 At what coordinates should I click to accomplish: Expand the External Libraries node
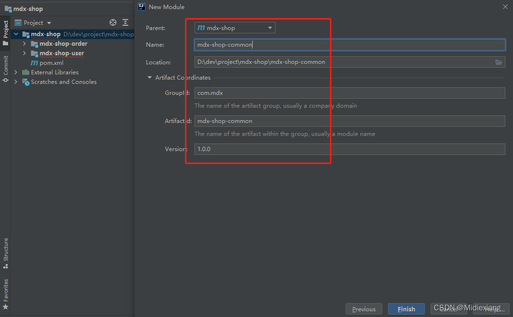tap(16, 72)
